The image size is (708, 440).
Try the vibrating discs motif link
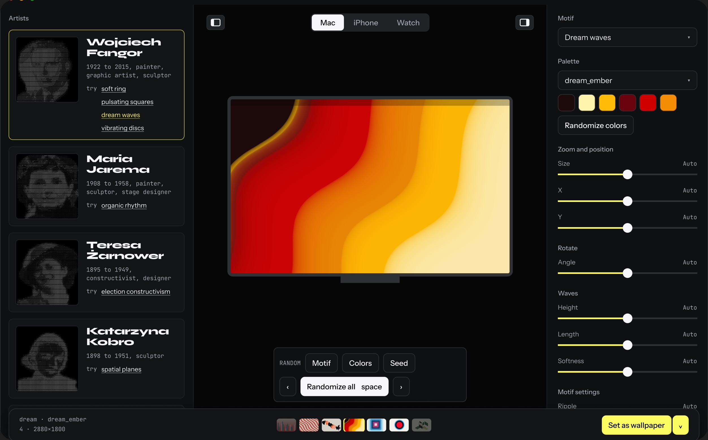click(122, 128)
